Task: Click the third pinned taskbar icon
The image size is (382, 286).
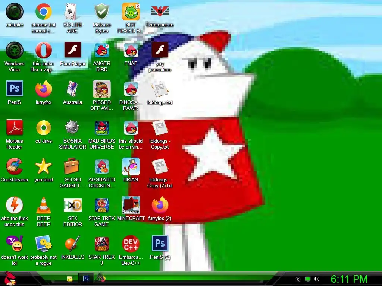Action: point(100,278)
